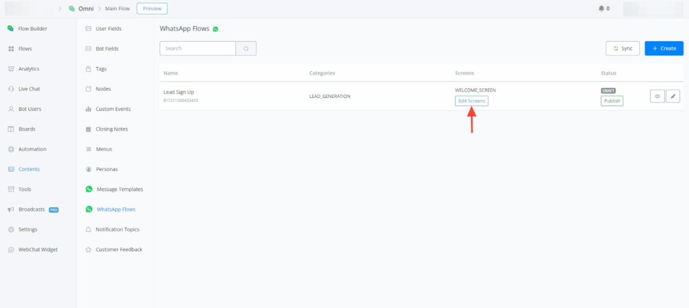Select User Fields in the contents menu
Image resolution: width=689 pixels, height=308 pixels.
[110, 29]
